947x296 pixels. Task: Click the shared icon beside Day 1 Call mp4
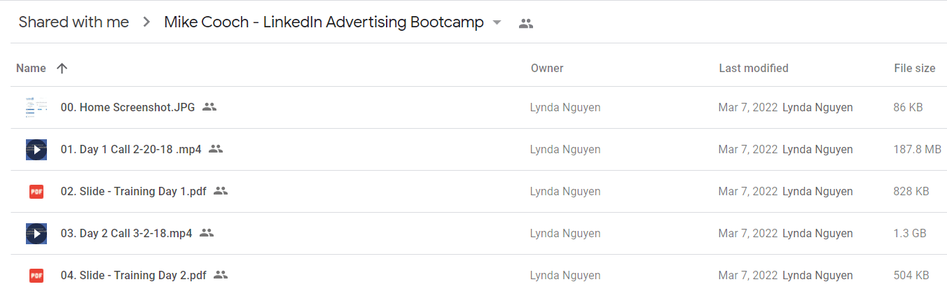click(x=216, y=149)
